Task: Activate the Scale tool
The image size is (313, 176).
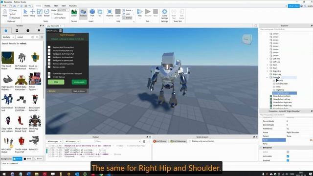Action: coord(40,13)
